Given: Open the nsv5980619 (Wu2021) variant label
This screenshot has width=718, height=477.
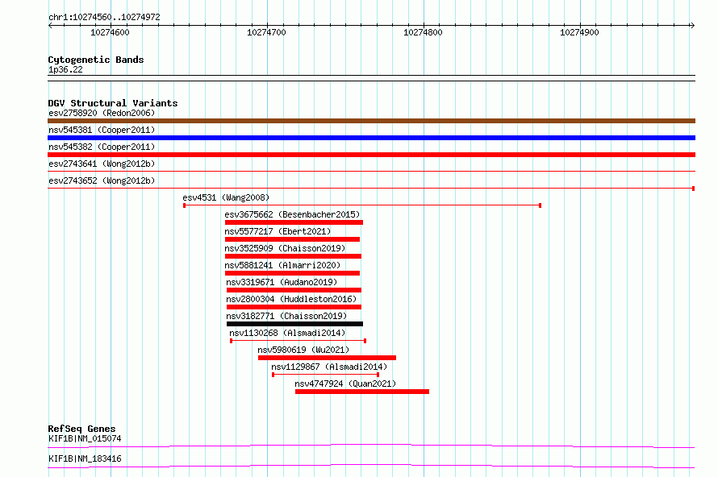Looking at the screenshot, I should 303,350.
